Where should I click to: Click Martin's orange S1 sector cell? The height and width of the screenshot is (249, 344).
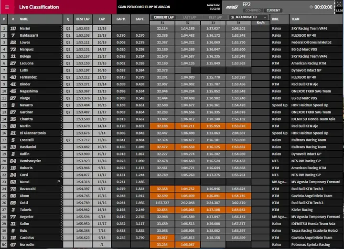coord(162,126)
